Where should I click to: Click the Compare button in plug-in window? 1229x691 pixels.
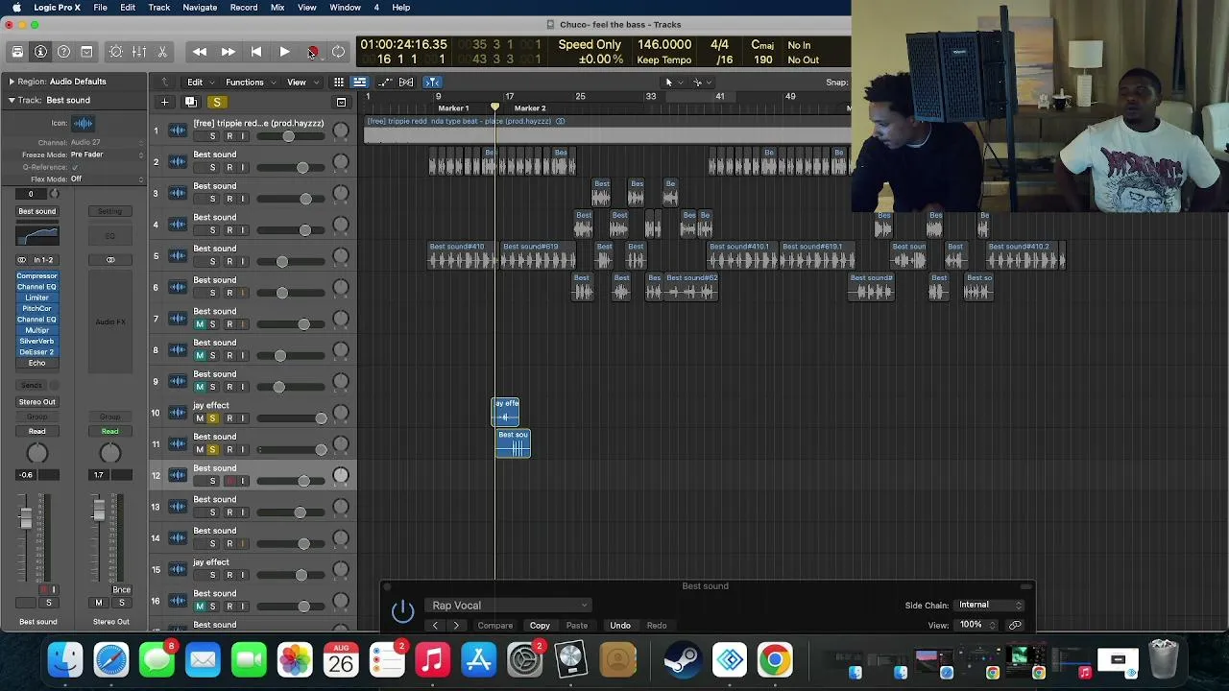tap(495, 626)
